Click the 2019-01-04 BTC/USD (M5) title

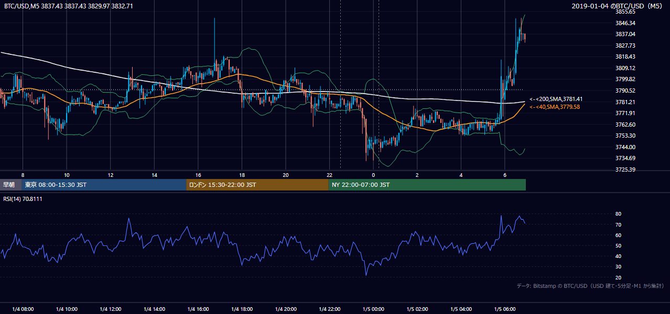(618, 6)
